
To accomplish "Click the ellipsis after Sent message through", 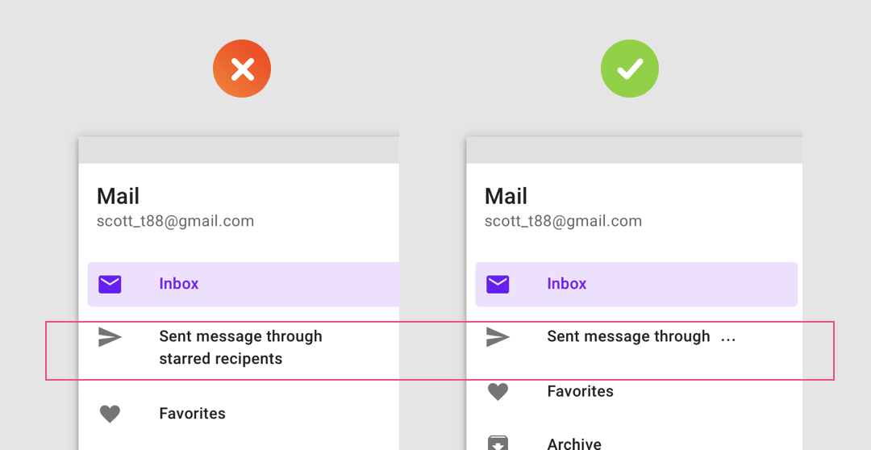I will (x=727, y=339).
